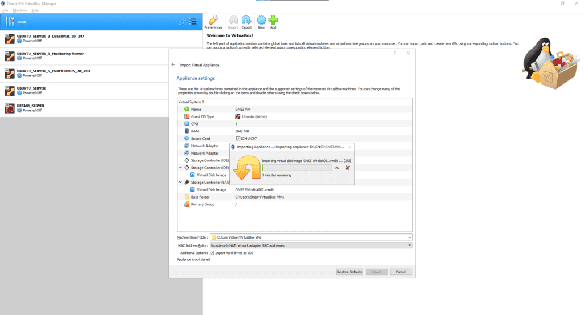
Task: Toggle the Import hard drives as VDI checkbox
Action: (212, 253)
